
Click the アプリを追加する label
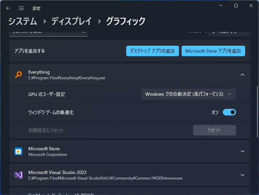point(30,51)
